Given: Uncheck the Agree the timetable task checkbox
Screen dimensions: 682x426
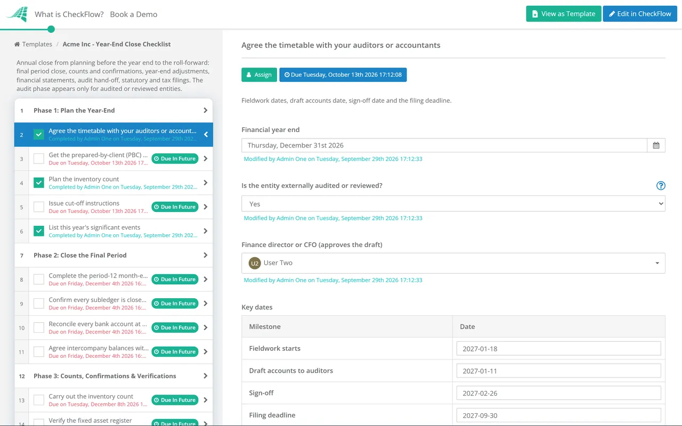Looking at the screenshot, I should tap(39, 135).
